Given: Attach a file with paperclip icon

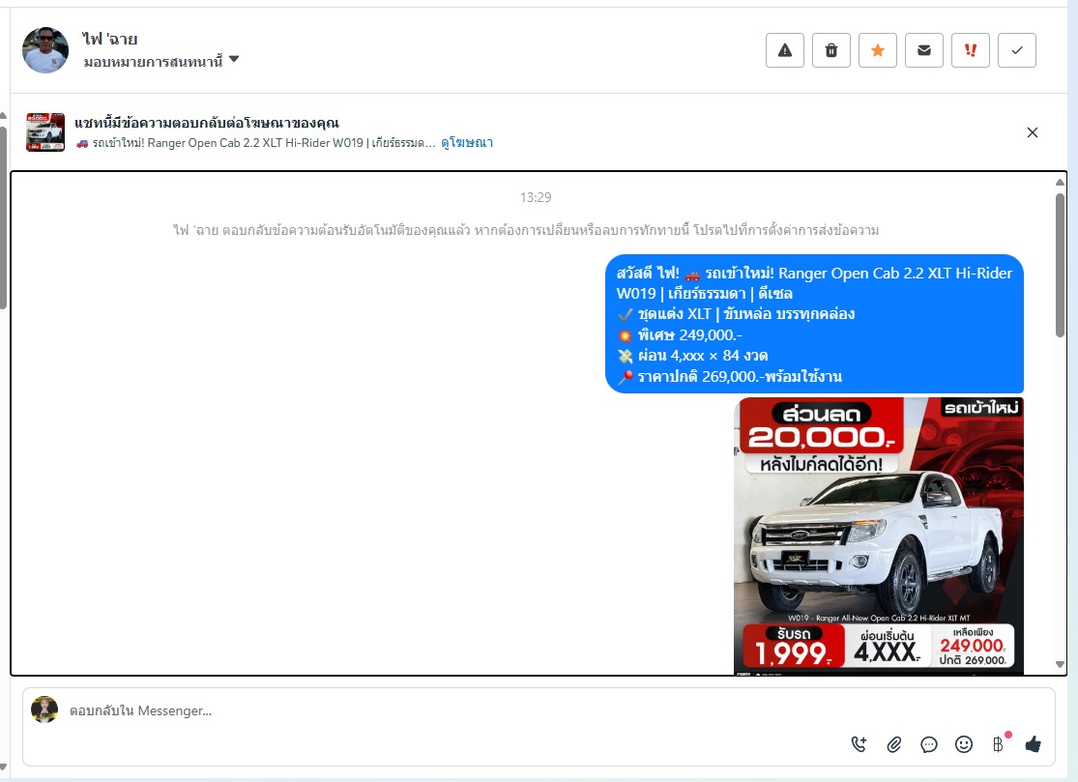Looking at the screenshot, I should [x=893, y=744].
